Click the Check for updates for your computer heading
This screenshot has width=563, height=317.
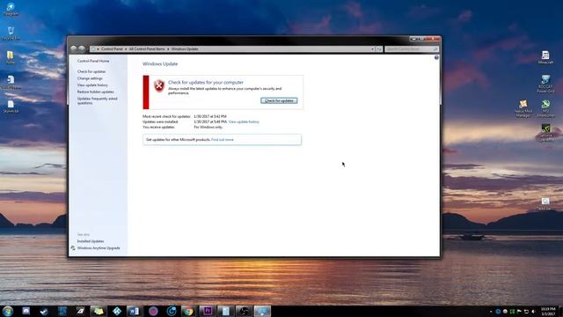tap(206, 82)
